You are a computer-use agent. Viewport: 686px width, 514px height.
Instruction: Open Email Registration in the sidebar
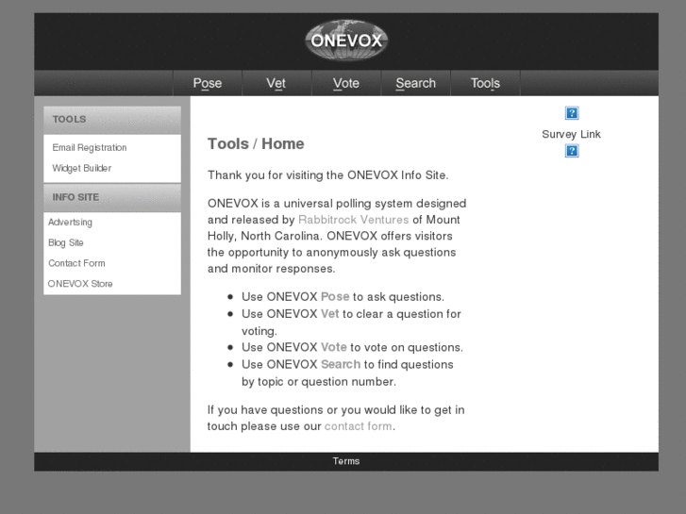point(90,147)
